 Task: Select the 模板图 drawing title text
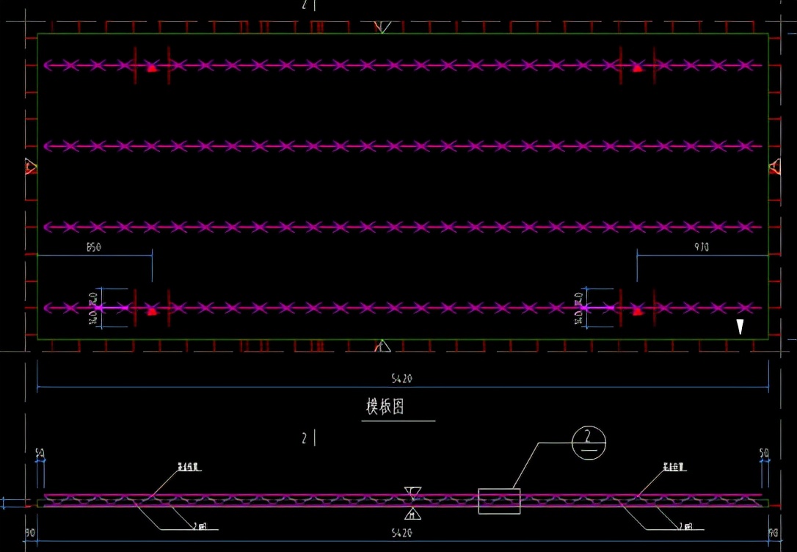coord(385,407)
